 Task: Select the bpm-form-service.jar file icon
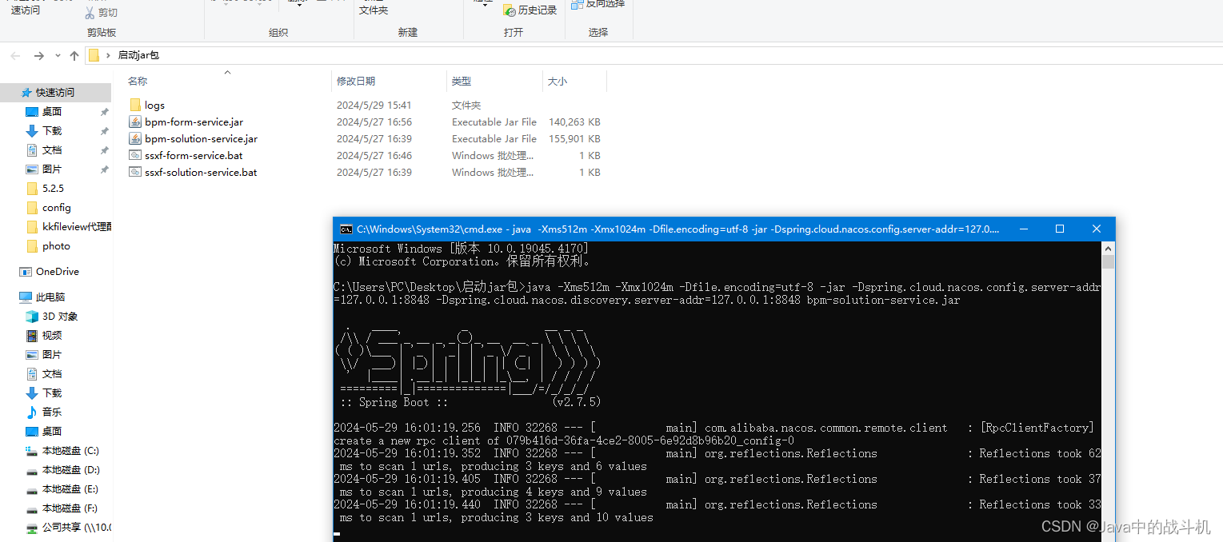pos(135,122)
